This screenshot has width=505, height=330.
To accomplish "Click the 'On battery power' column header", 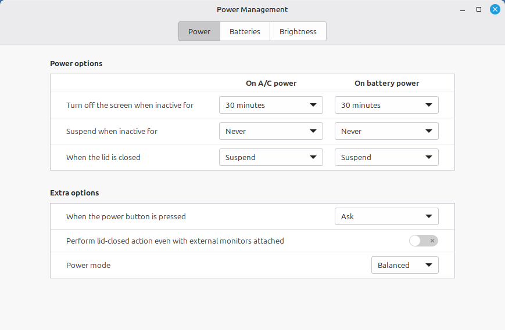I will [x=387, y=83].
